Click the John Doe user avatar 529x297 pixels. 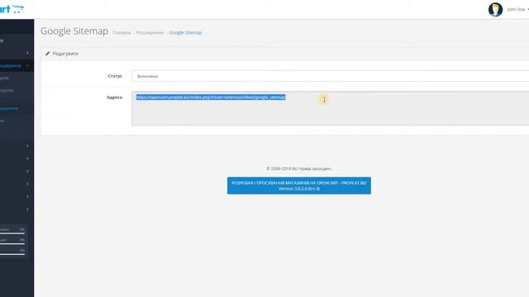(x=495, y=9)
